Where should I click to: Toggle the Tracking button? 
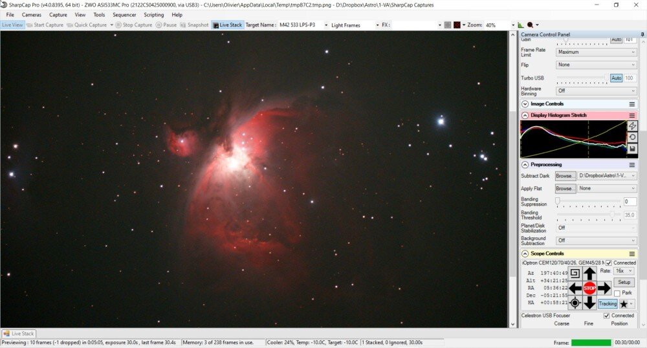(608, 304)
